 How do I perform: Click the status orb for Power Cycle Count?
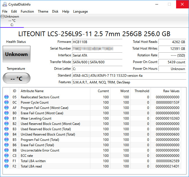click(6, 103)
